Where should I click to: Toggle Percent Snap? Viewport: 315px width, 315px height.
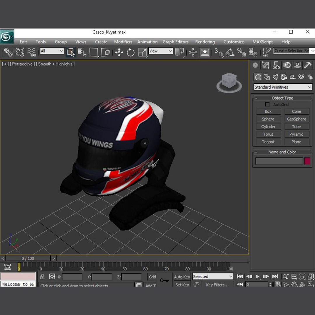coord(241,52)
